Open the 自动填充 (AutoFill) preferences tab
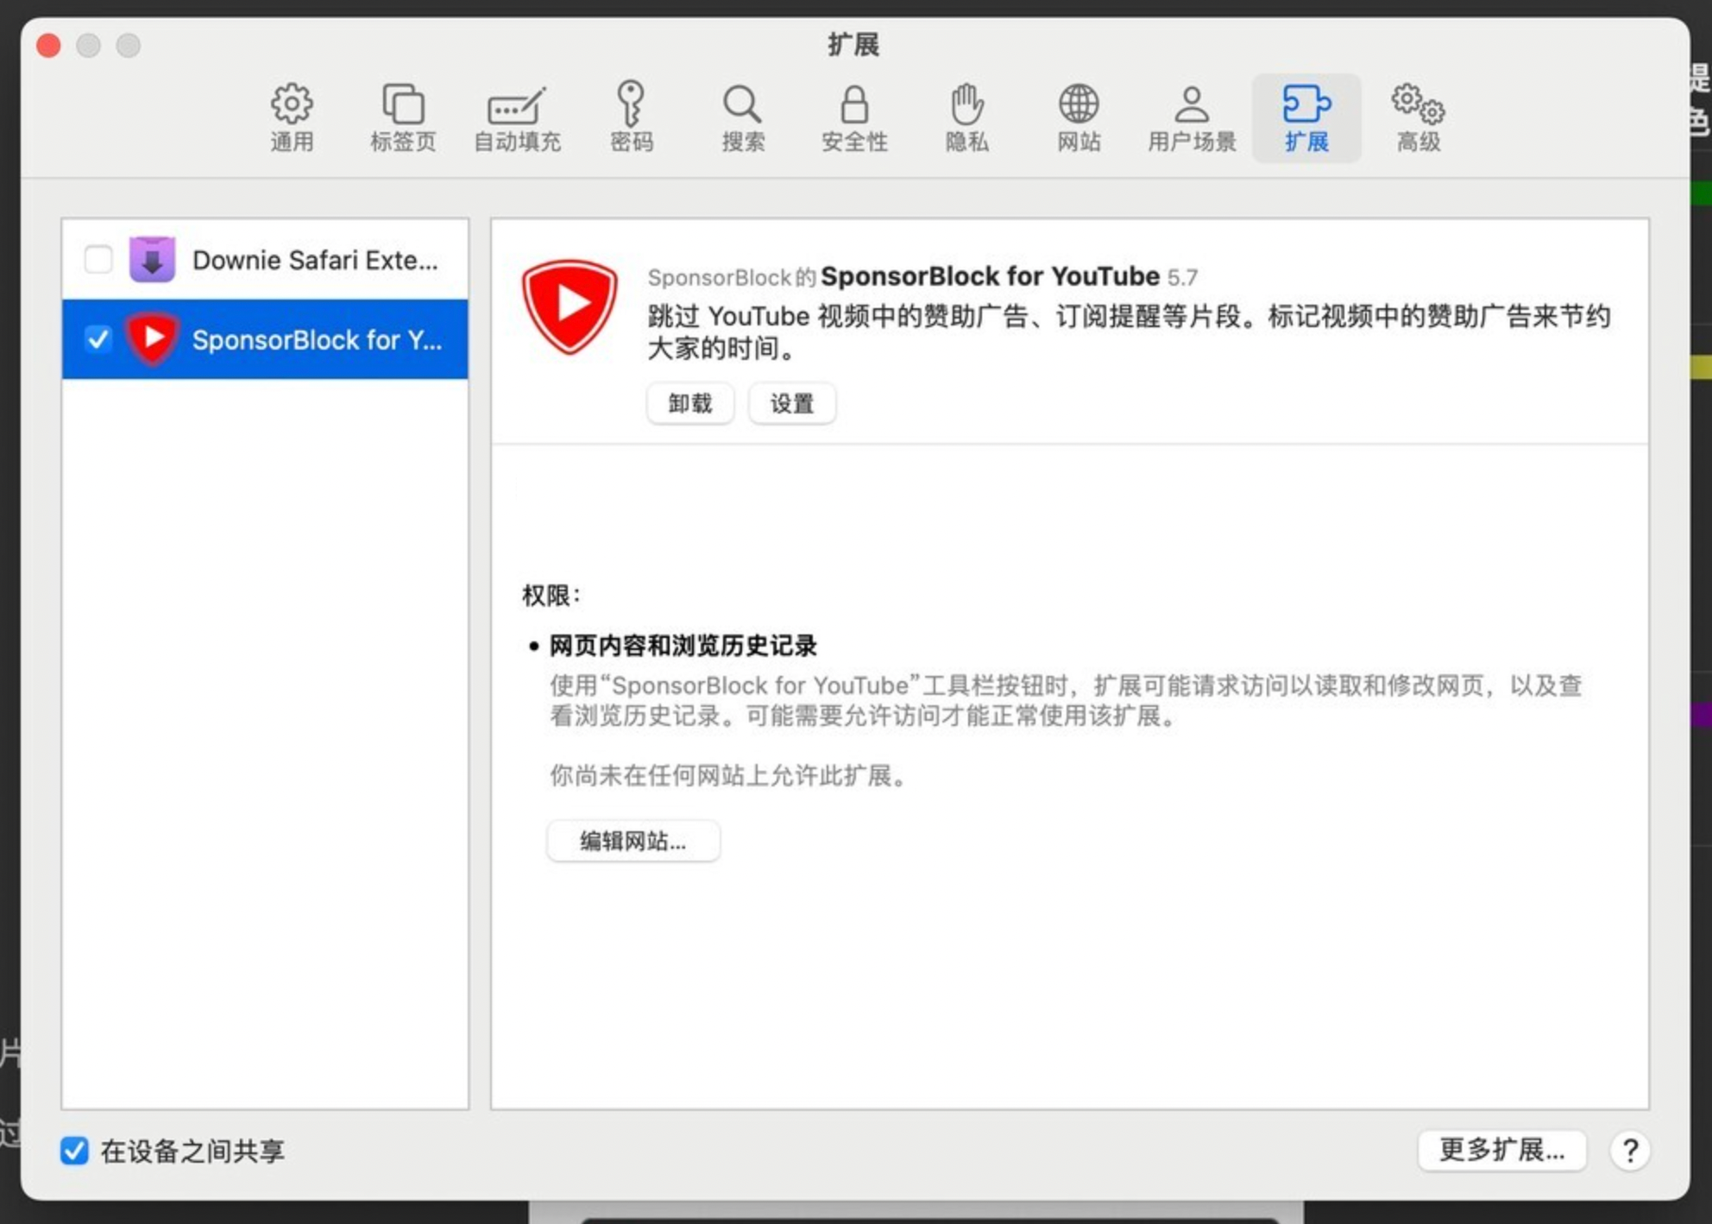The height and width of the screenshot is (1224, 1712). (517, 118)
